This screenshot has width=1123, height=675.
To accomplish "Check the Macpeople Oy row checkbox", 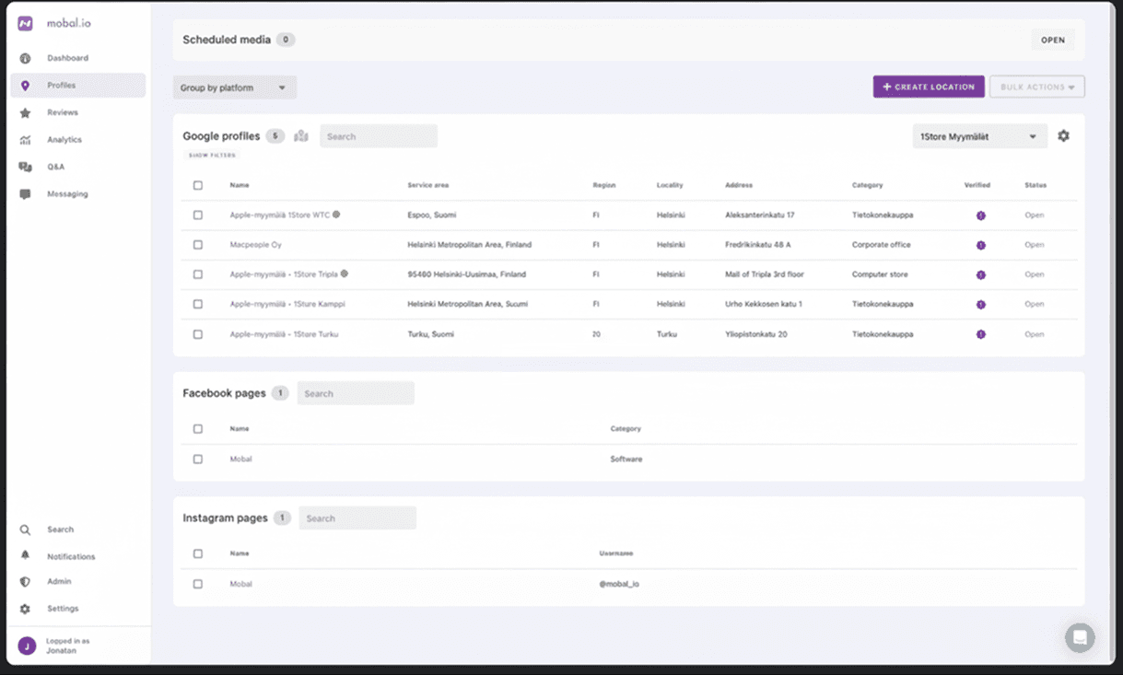I will (198, 245).
